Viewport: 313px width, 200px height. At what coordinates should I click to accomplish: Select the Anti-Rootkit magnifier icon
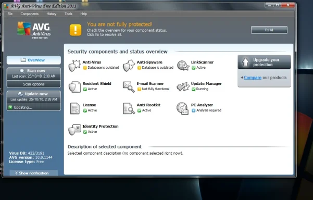coord(129,108)
